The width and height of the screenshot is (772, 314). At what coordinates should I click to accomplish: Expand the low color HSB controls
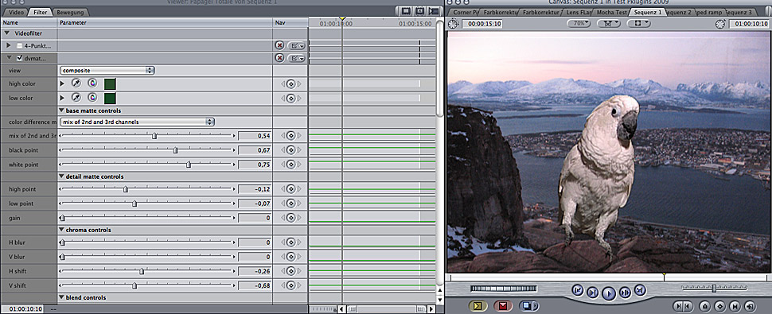pos(62,99)
